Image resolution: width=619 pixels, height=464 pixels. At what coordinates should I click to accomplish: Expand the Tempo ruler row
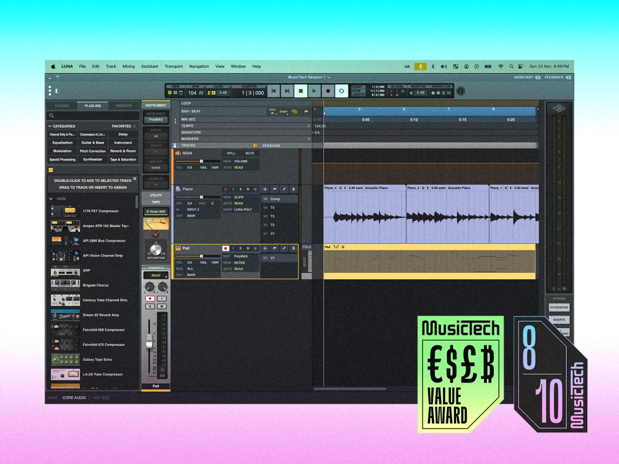(x=308, y=126)
